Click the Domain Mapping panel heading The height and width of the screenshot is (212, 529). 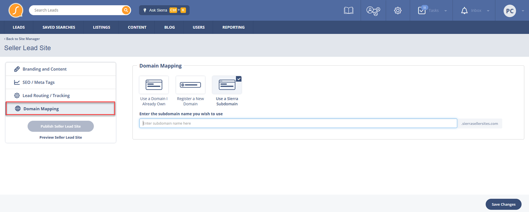(160, 66)
